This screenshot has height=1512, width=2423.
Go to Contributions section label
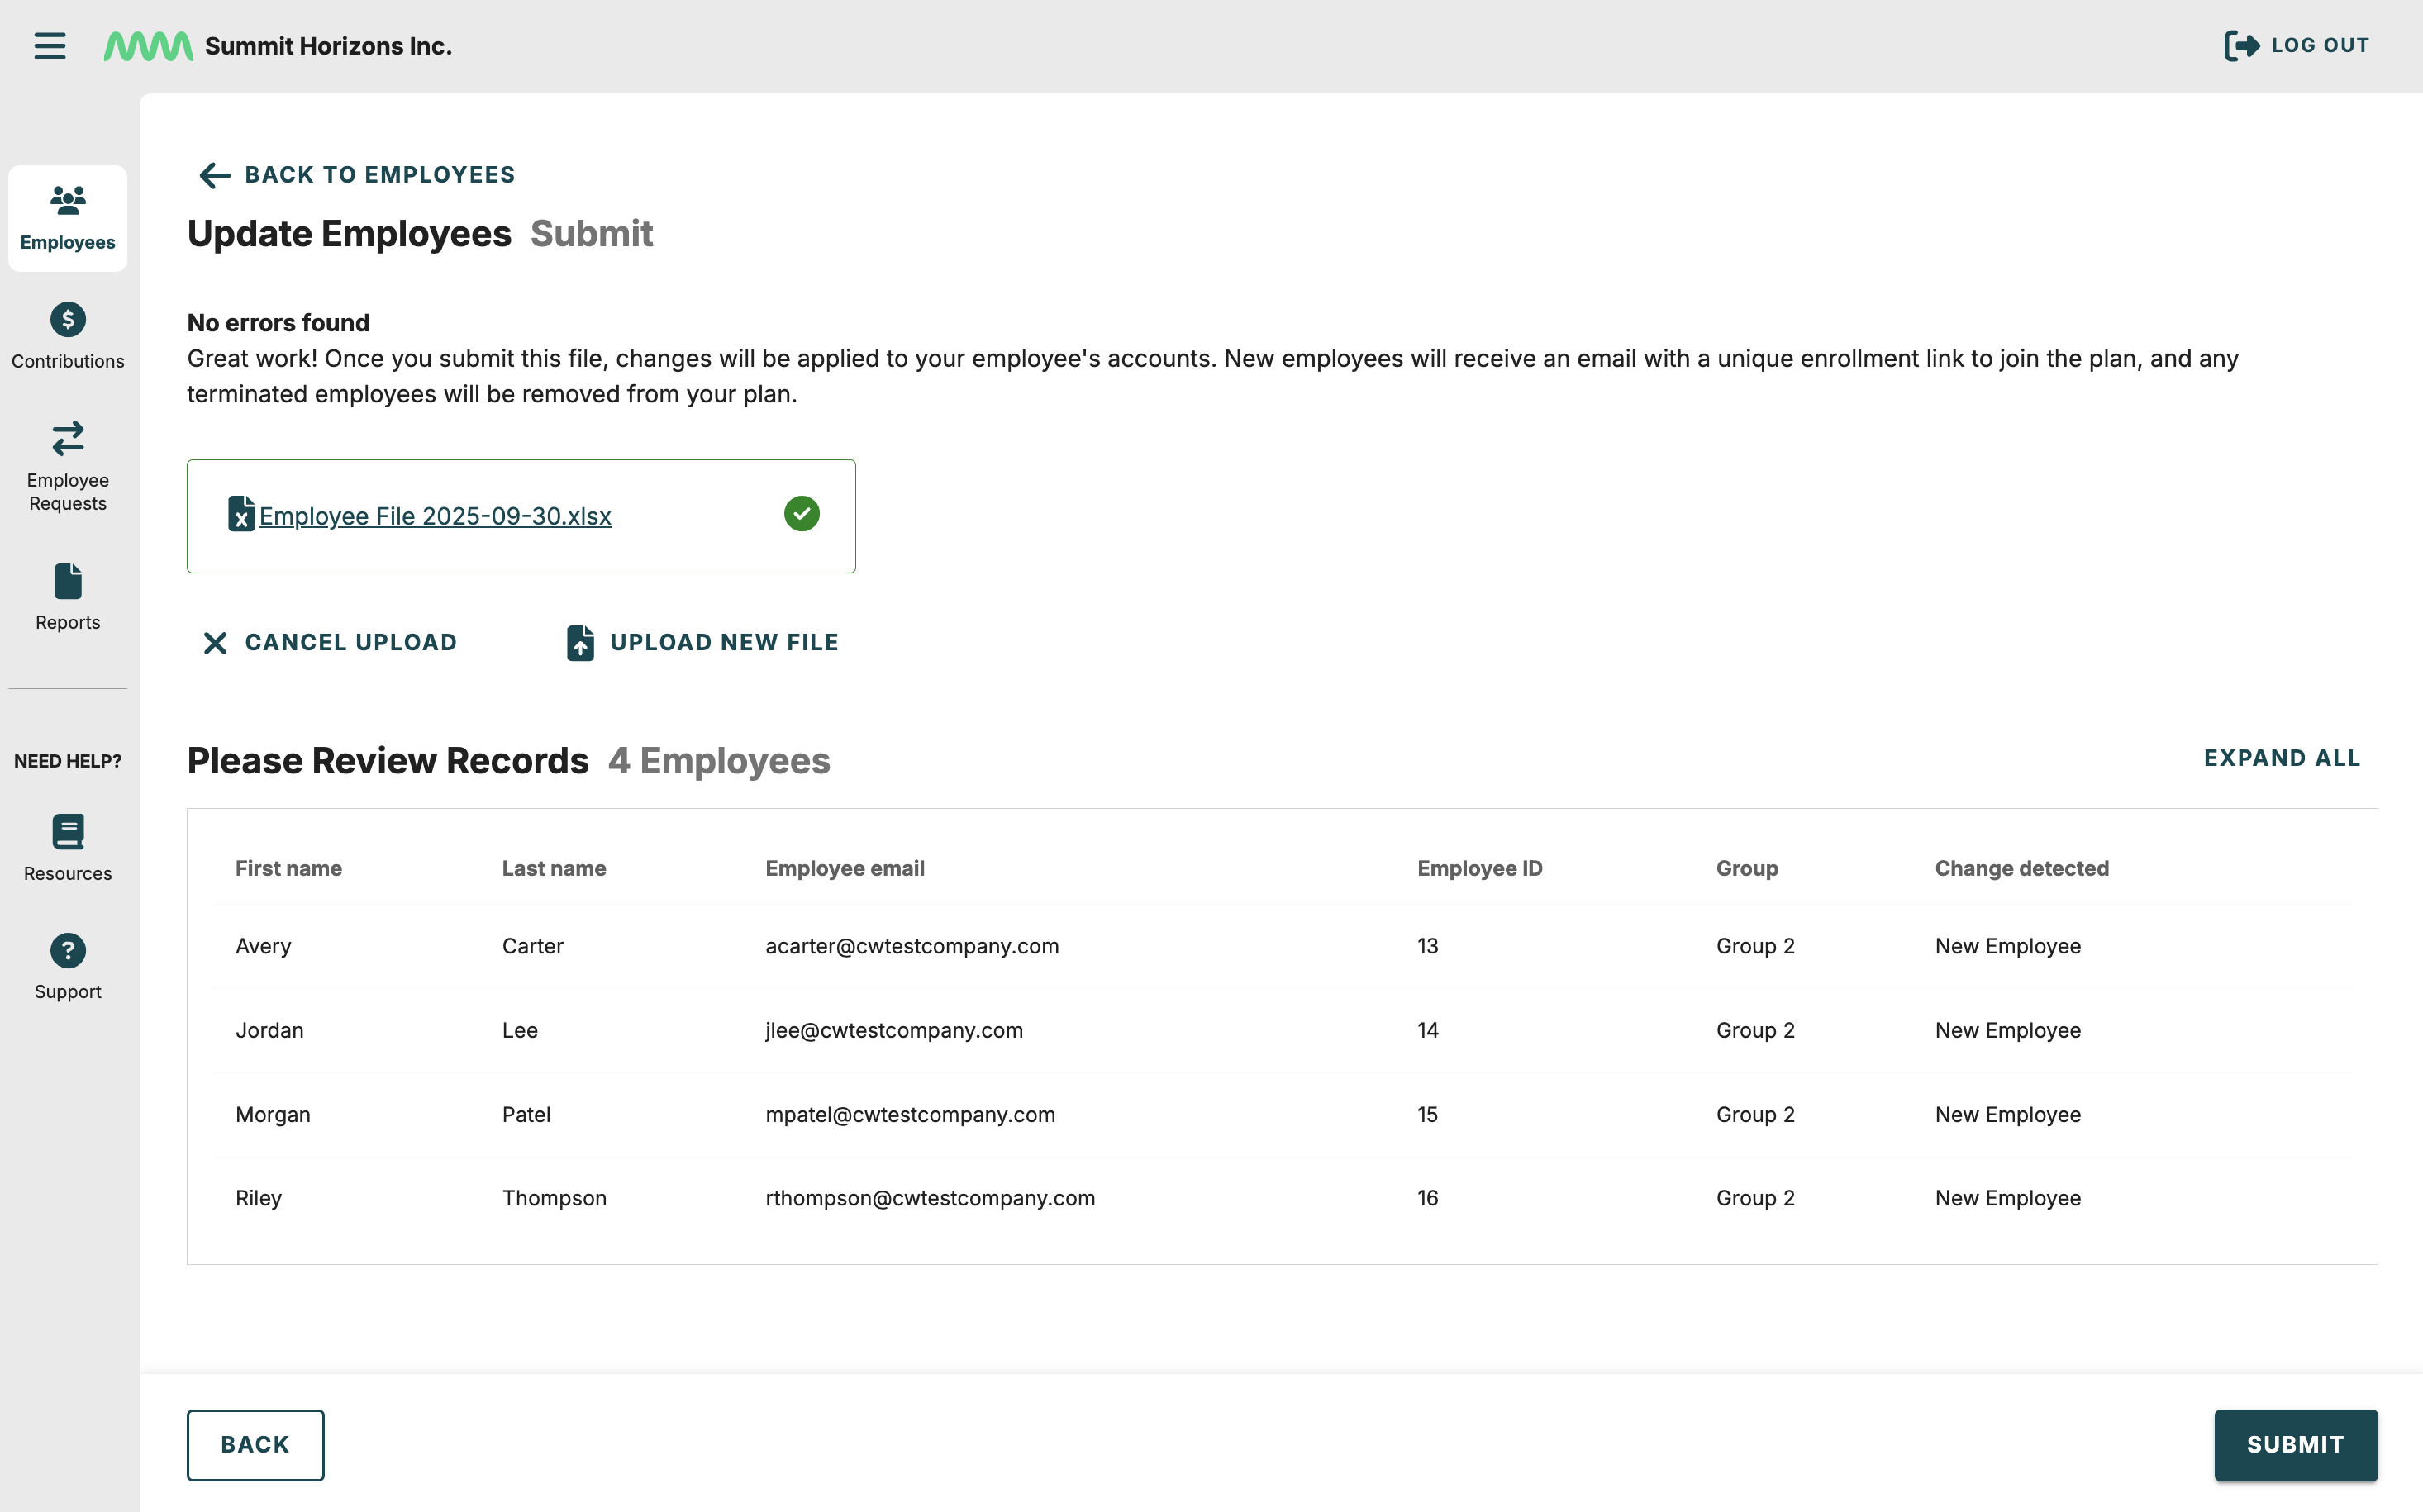tap(68, 362)
